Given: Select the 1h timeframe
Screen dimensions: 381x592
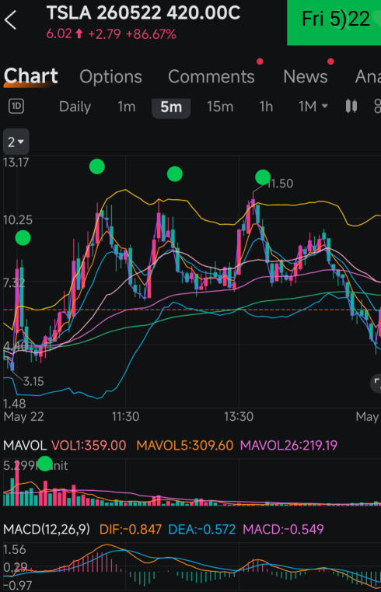Looking at the screenshot, I should tap(266, 107).
